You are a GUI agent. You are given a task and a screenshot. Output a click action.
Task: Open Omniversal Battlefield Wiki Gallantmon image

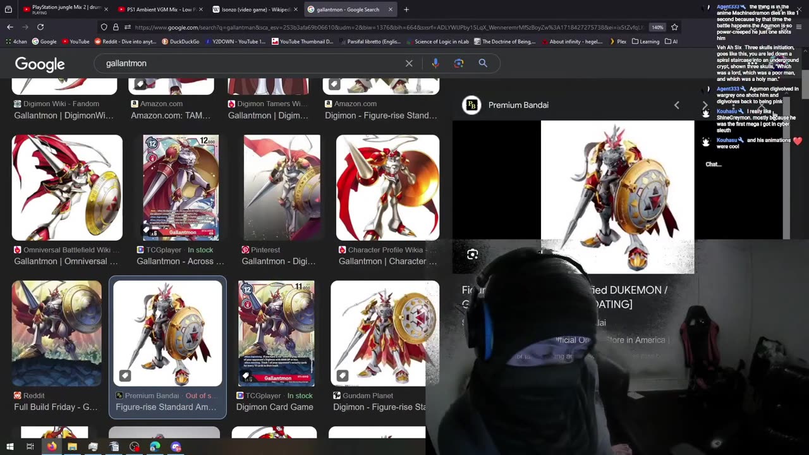click(x=67, y=188)
